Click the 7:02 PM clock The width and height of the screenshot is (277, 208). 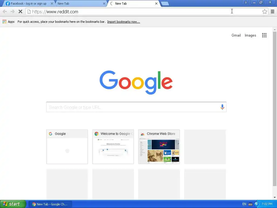(x=267, y=204)
